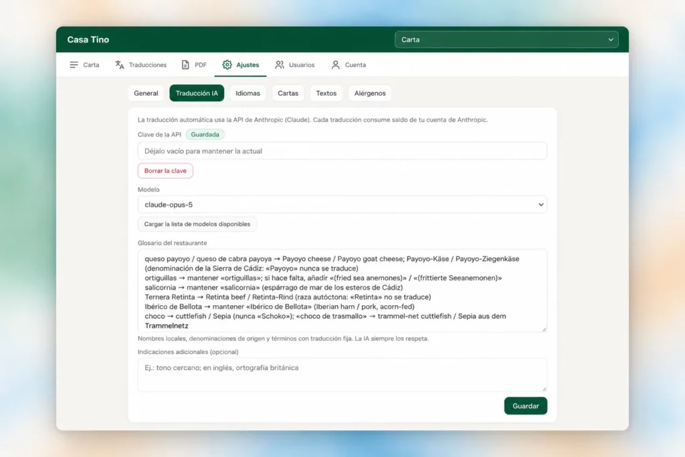Viewport: 685px width, 457px height.
Task: Click the Traducciones language icon
Action: [119, 65]
